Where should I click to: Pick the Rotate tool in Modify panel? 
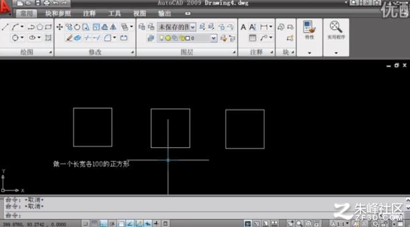click(77, 27)
